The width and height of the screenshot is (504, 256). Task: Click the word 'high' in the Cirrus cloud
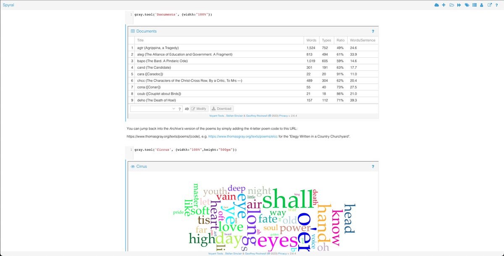pos(202,240)
